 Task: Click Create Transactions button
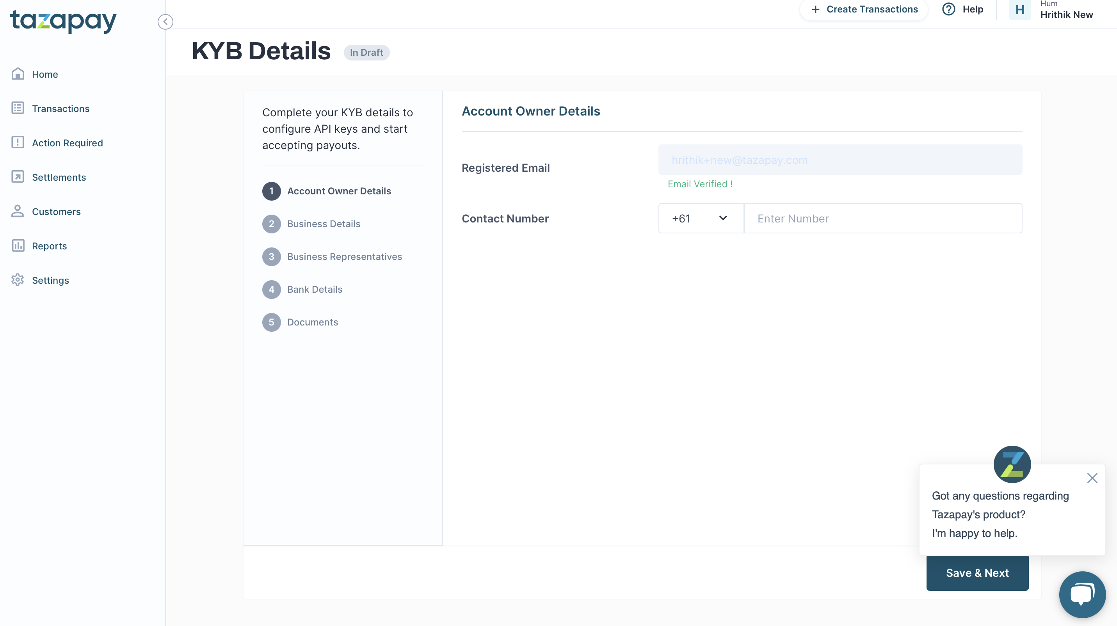click(864, 9)
